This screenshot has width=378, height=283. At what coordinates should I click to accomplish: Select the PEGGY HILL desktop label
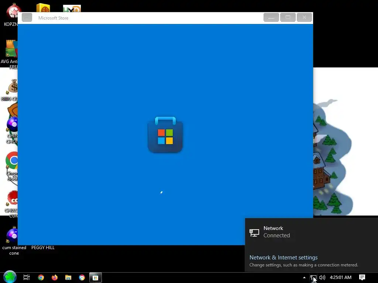point(43,247)
